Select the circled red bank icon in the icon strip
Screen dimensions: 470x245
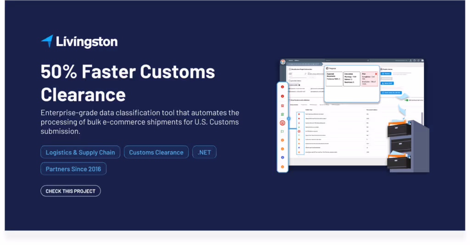[282, 123]
